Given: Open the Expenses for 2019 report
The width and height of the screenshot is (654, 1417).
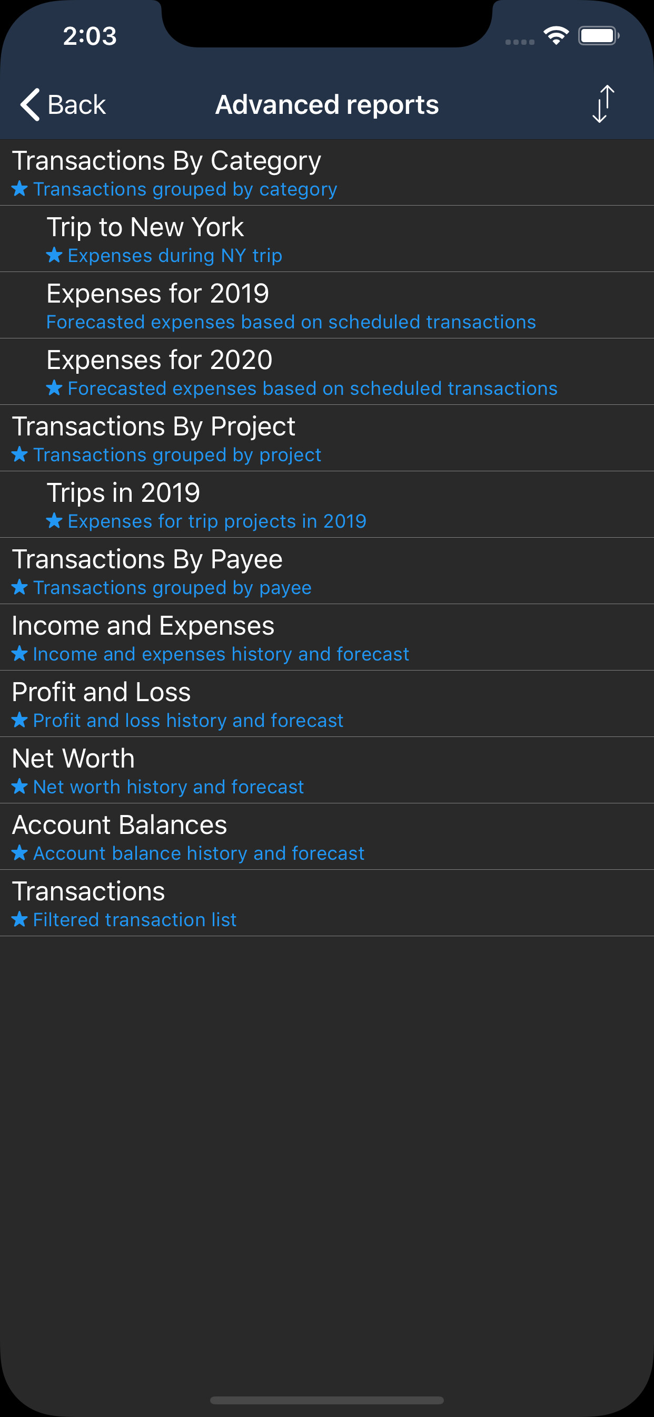Looking at the screenshot, I should 327,305.
